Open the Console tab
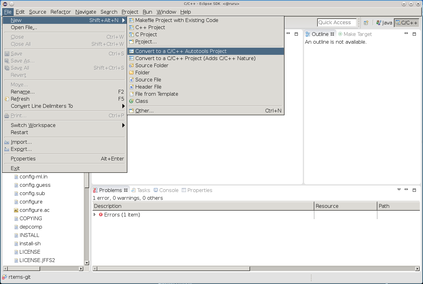The width and height of the screenshot is (423, 284). click(166, 190)
